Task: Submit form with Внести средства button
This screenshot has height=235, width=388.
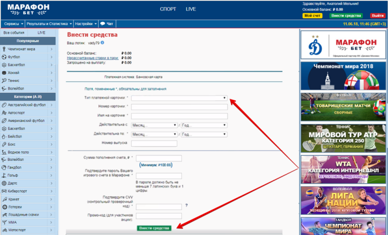Action: [154, 228]
